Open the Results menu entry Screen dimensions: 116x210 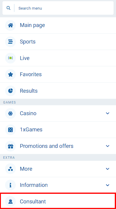click(x=58, y=91)
